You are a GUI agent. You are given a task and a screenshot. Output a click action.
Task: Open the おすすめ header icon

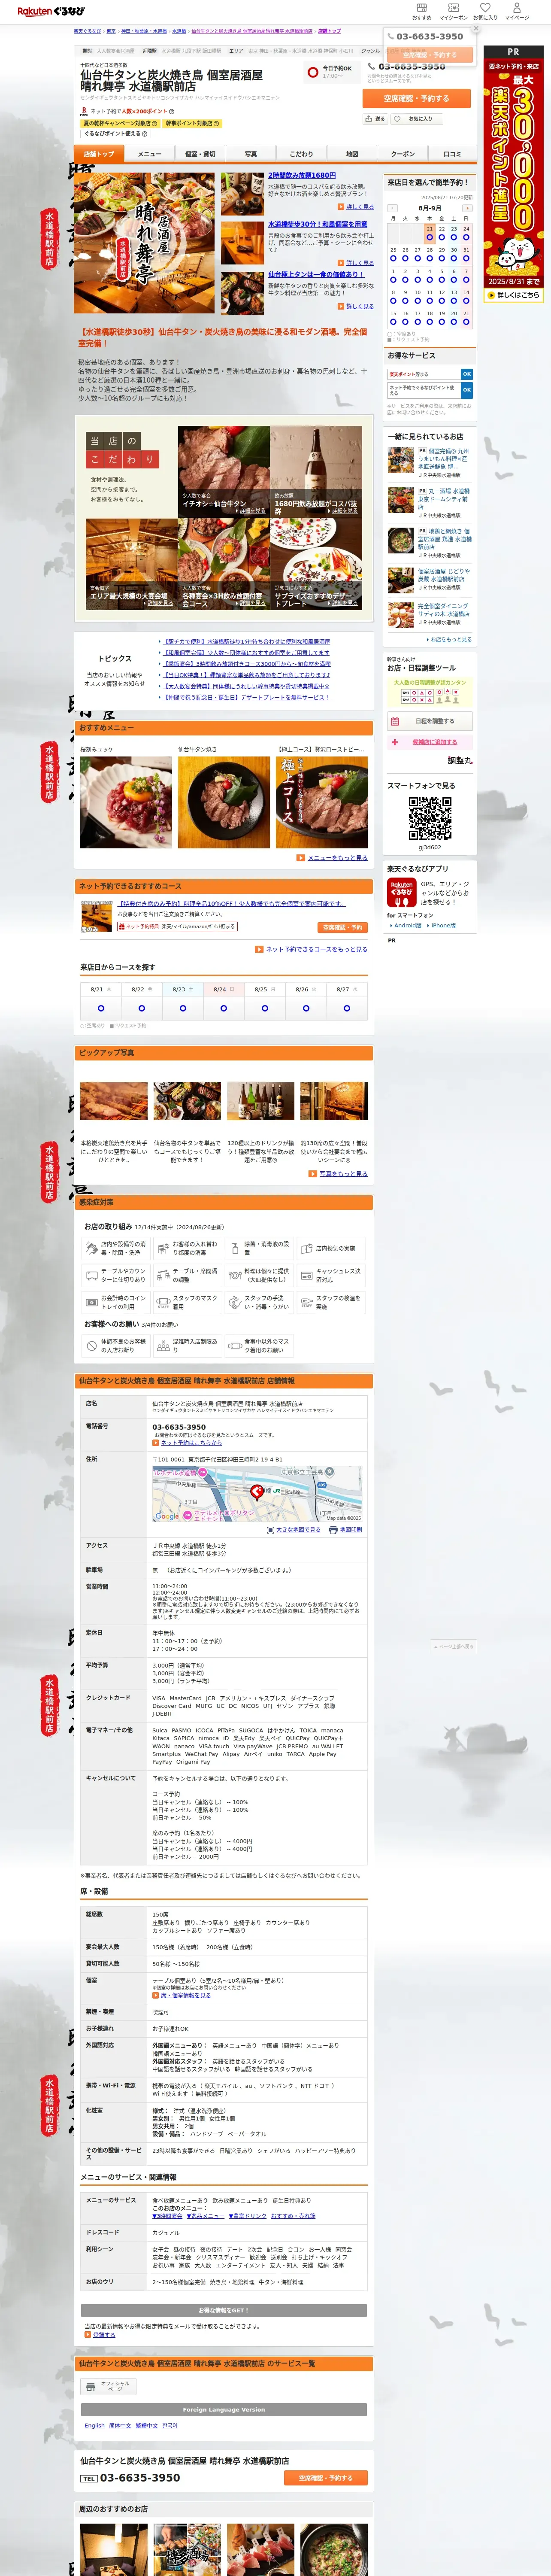click(422, 11)
